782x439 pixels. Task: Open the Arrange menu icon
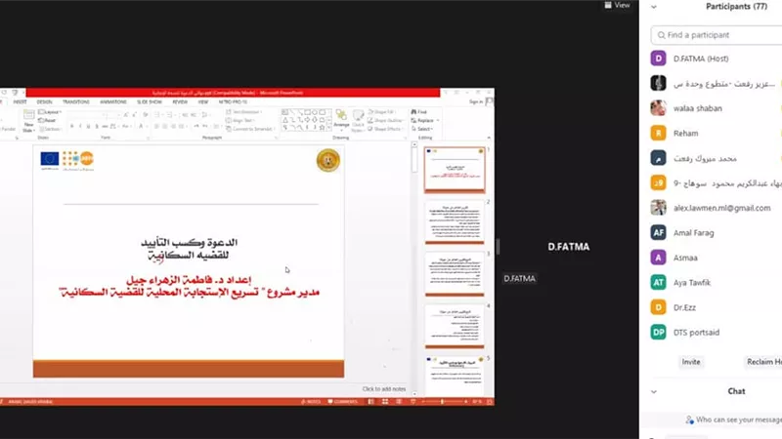[x=341, y=116]
